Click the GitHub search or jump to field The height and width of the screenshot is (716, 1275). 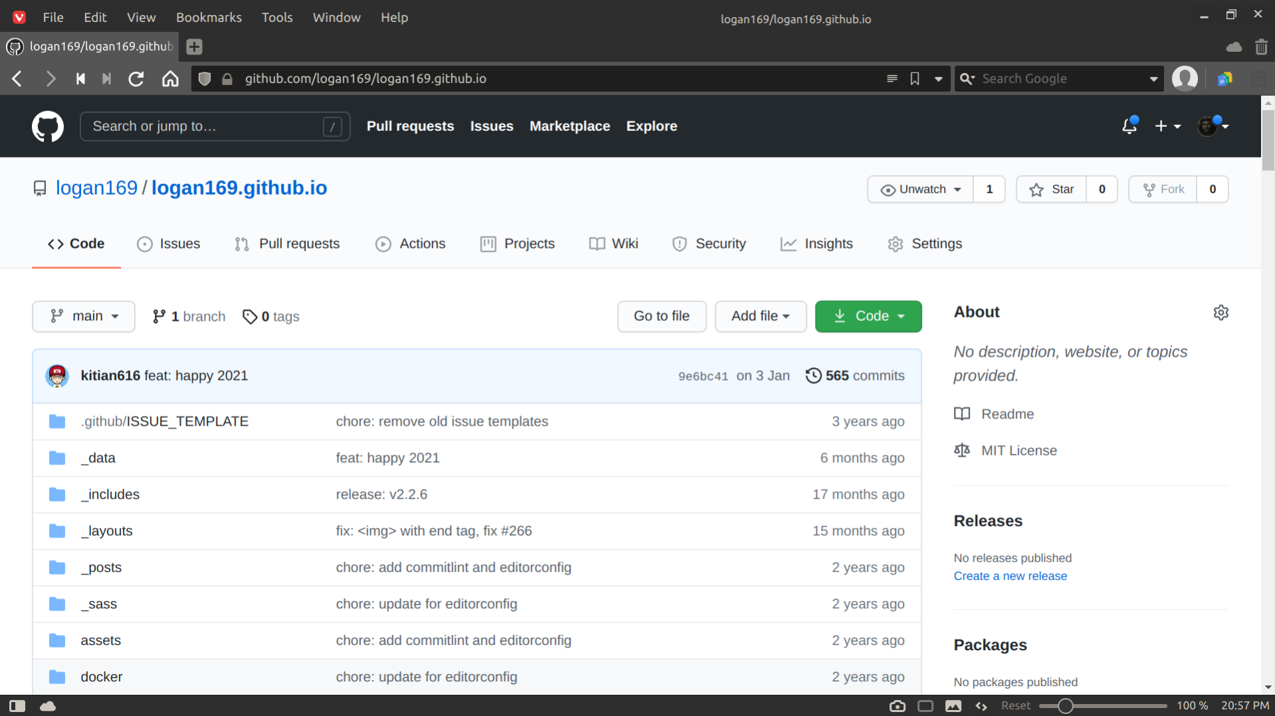pos(215,126)
